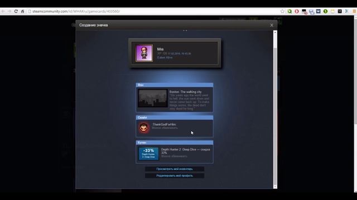Click the Boston walking city background thumbnail
357x200 pixels.
pos(152,98)
